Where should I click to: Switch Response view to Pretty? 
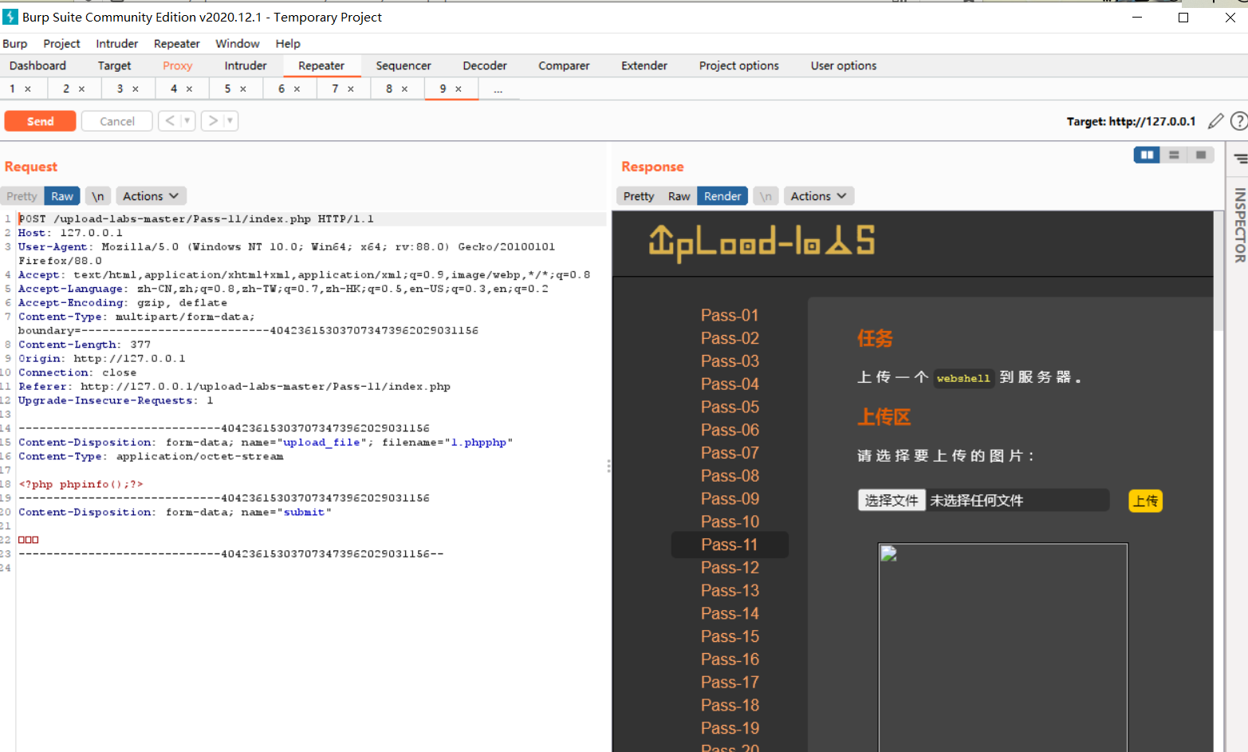(639, 196)
